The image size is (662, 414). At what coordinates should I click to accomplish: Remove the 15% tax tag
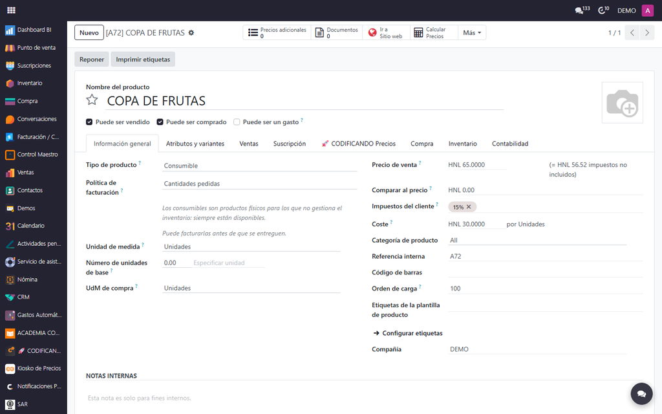469,207
